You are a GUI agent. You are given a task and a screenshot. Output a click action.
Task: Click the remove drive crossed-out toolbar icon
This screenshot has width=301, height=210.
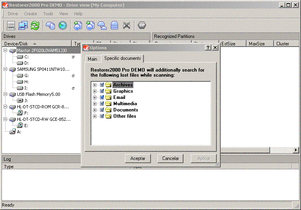(x=127, y=25)
